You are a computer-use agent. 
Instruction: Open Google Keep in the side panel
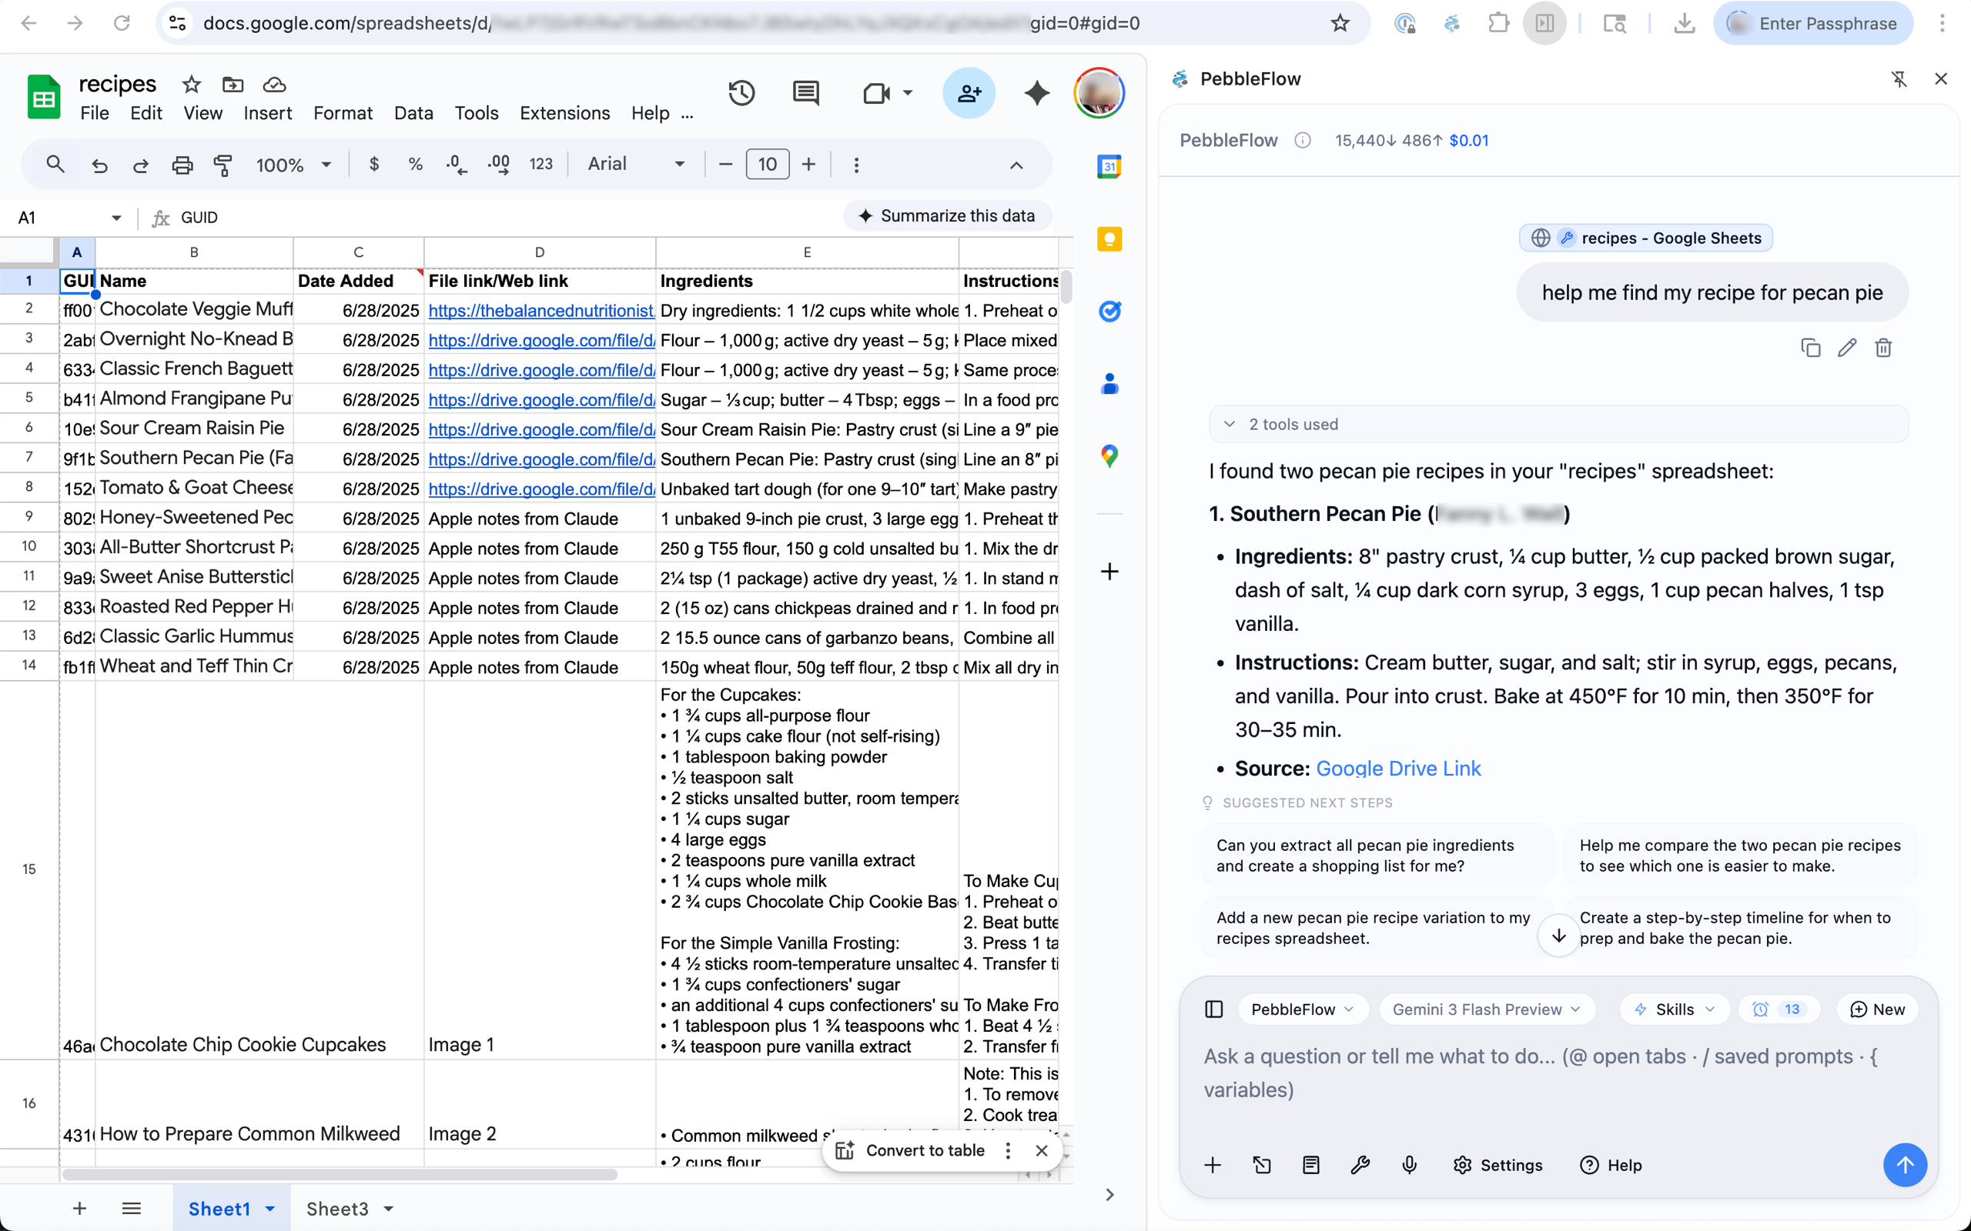pos(1109,239)
